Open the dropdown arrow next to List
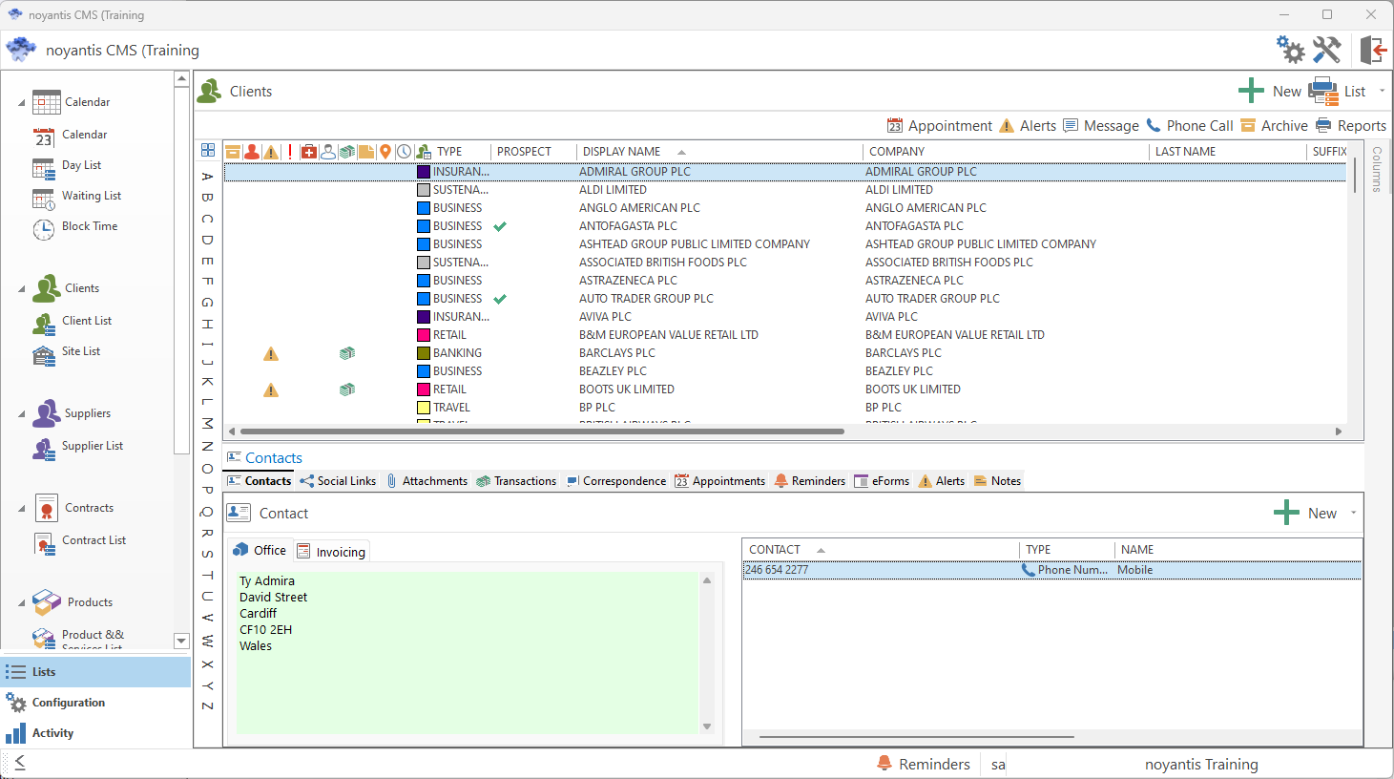The width and height of the screenshot is (1394, 779). click(1382, 92)
